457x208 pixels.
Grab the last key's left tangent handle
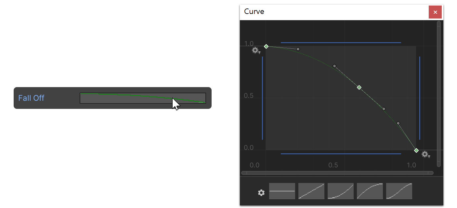tap(398, 123)
